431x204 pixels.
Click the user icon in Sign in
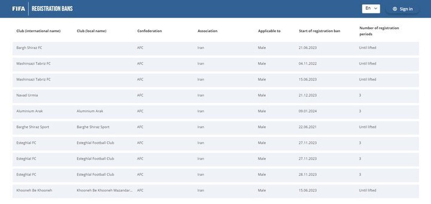(395, 9)
